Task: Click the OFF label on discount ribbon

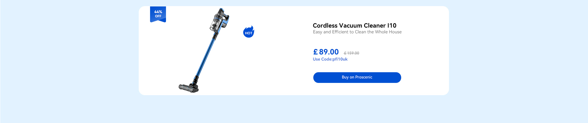Action: [x=158, y=16]
